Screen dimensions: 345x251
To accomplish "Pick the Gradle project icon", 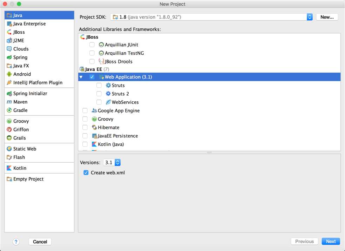I will [9, 110].
